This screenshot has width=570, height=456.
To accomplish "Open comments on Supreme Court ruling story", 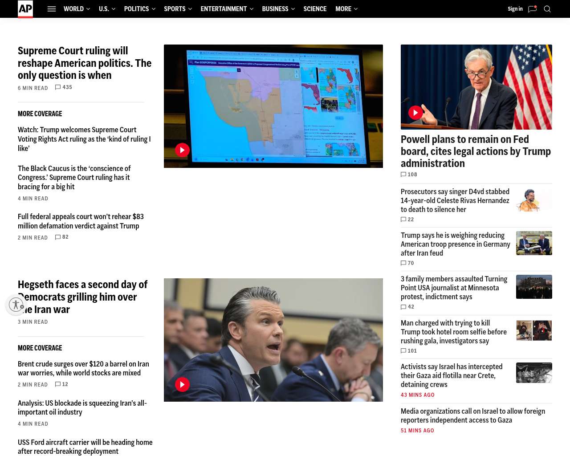I will click(64, 87).
